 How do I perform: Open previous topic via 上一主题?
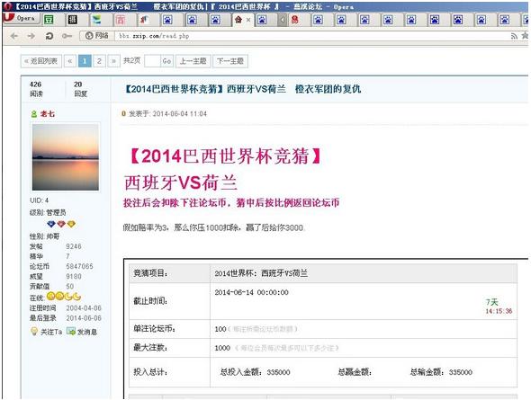click(193, 61)
